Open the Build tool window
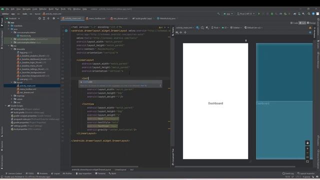The height and width of the screenshot is (180, 320). point(112,173)
